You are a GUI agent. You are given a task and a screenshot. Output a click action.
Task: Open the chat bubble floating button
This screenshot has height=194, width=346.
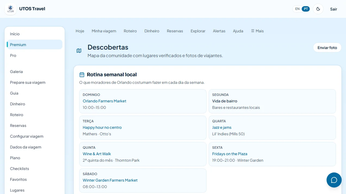334,180
